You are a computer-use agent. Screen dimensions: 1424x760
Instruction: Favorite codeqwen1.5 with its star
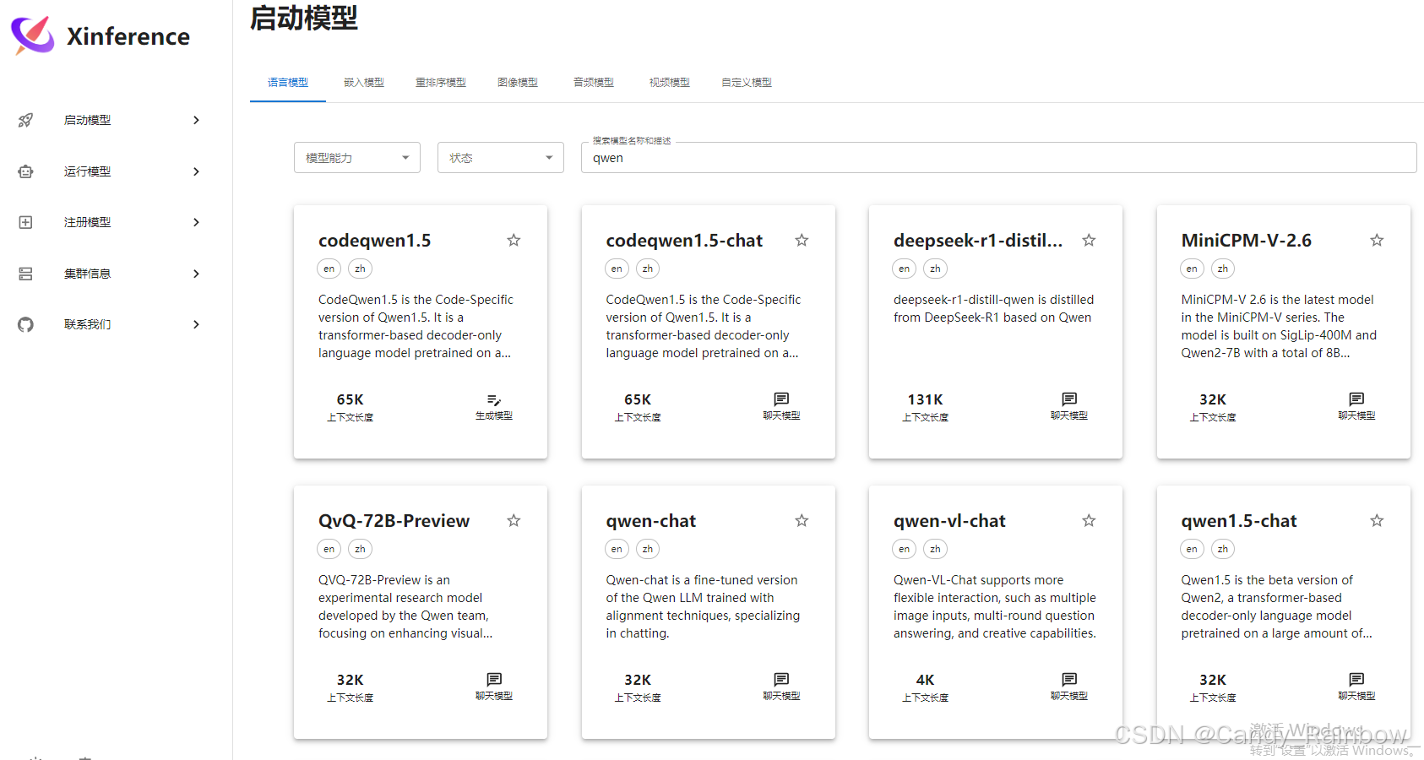pos(514,241)
